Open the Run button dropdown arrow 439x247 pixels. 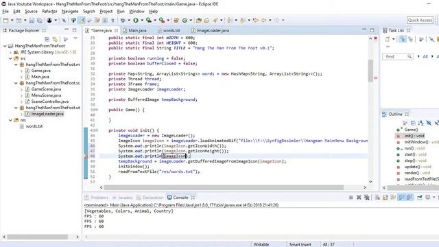coord(142,20)
